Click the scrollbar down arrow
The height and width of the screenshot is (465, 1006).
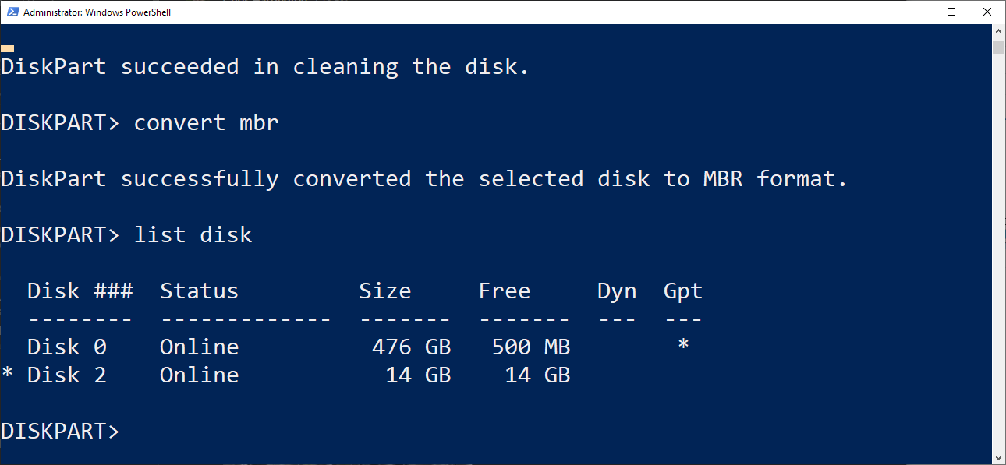[x=999, y=457]
